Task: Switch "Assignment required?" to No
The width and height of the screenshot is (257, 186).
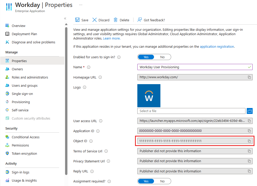Action: pyautogui.click(x=162, y=181)
